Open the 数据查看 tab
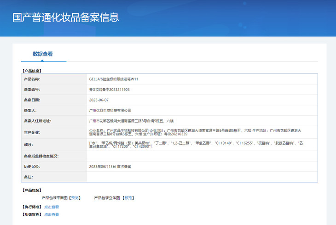This screenshot has height=225, width=336. (43, 54)
